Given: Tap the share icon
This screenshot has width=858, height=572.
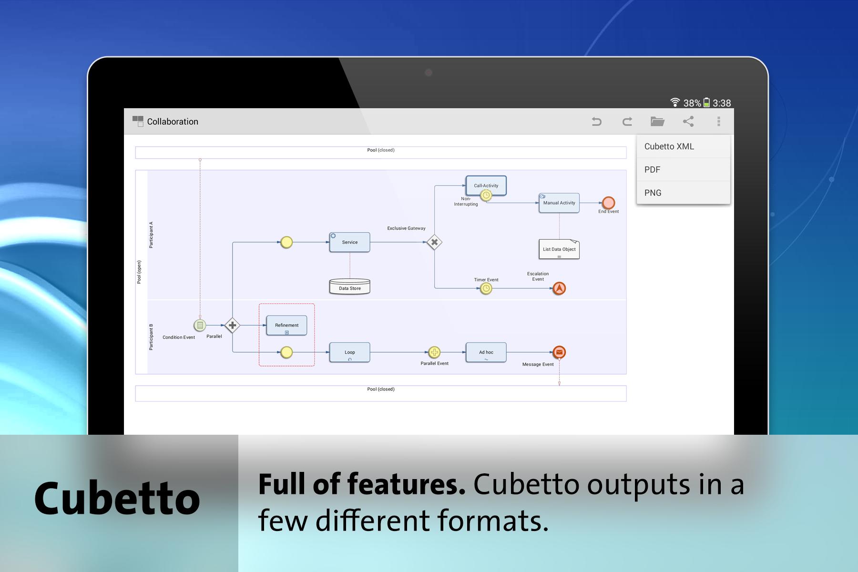Looking at the screenshot, I should tap(688, 122).
